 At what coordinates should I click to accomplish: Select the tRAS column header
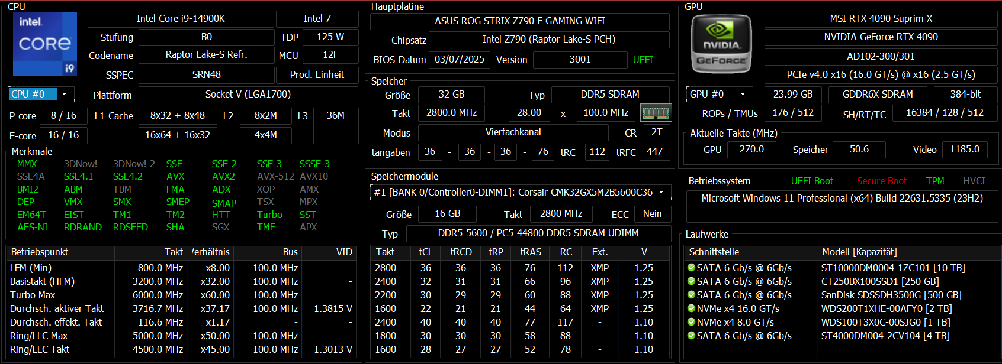pos(531,252)
